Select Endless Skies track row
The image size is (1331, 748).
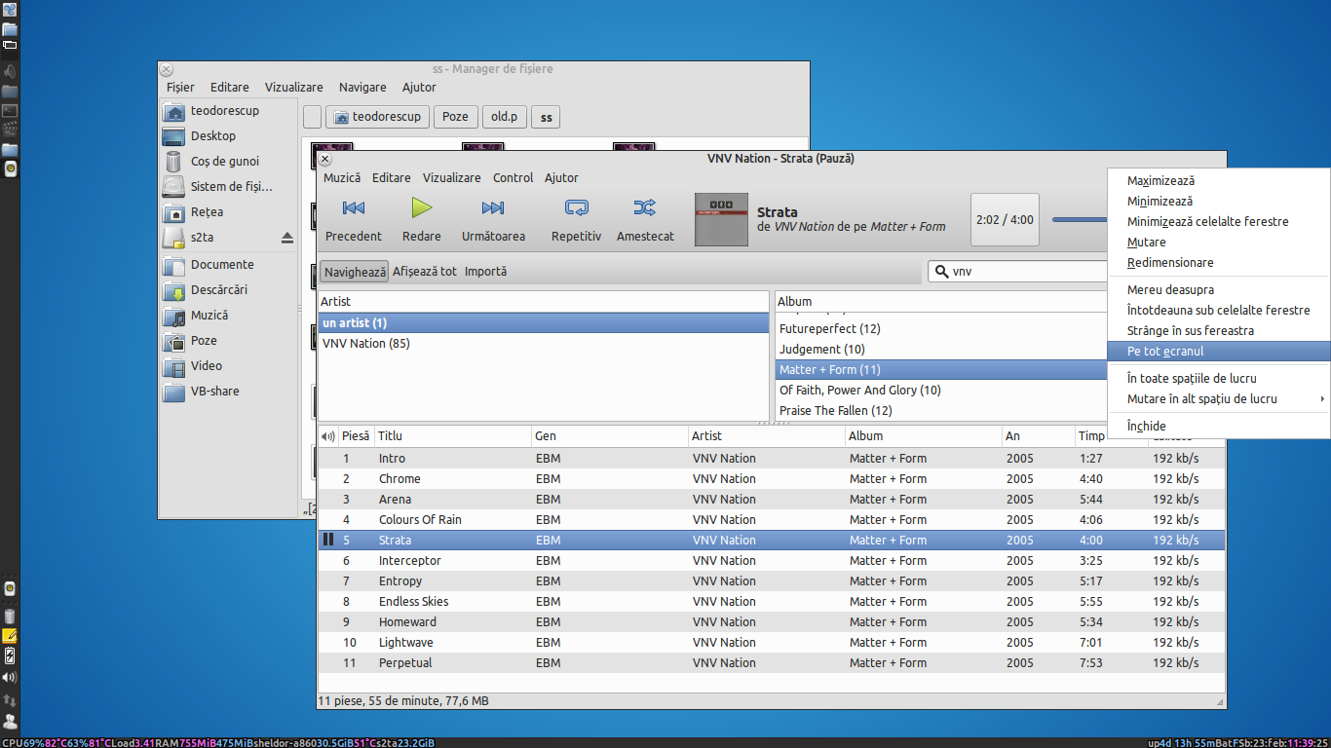[771, 602]
